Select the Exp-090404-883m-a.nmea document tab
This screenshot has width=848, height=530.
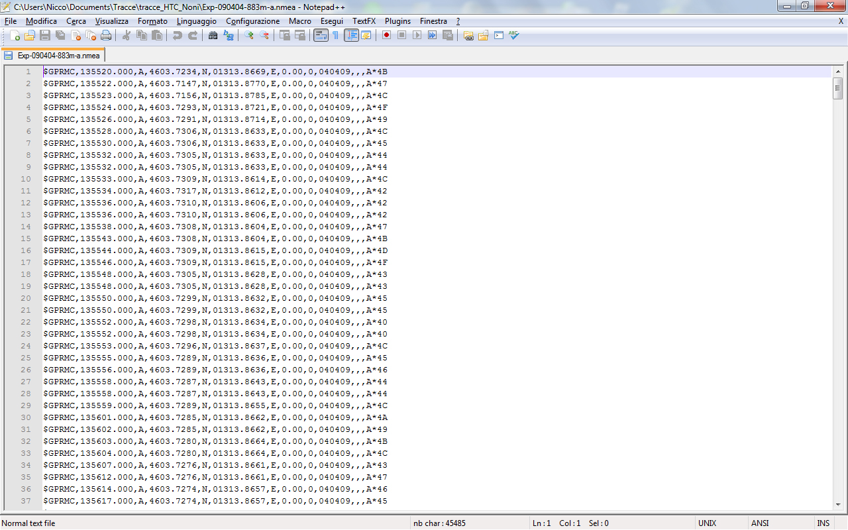pos(53,56)
